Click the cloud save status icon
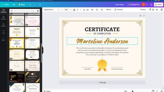This screenshot has height=92, width=164. click(40, 5)
